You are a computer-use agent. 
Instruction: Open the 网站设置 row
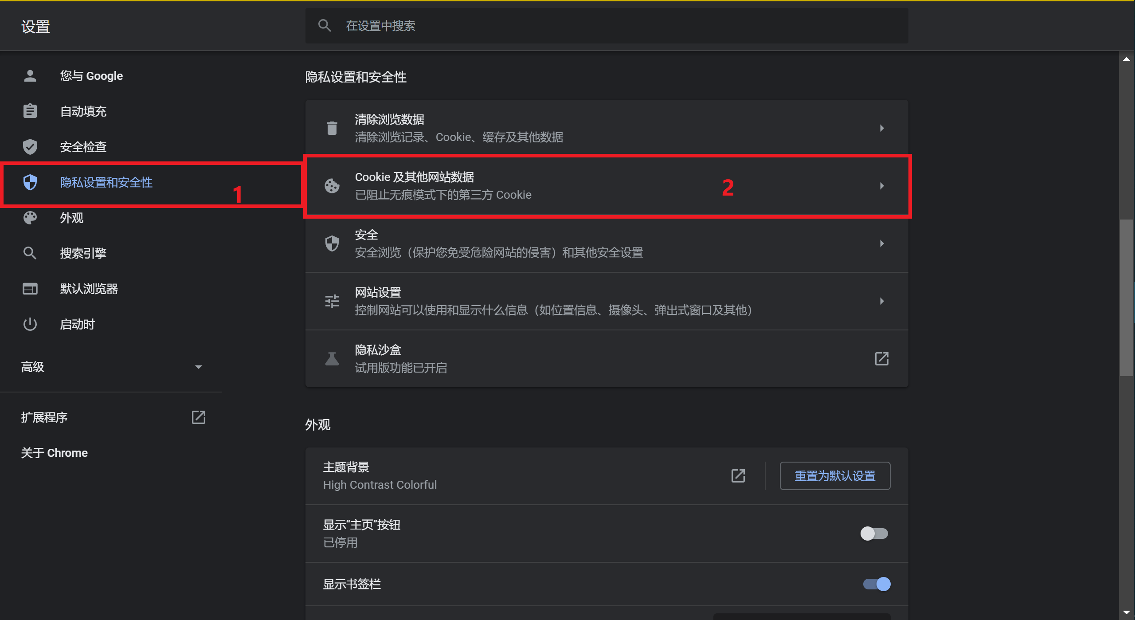[607, 301]
